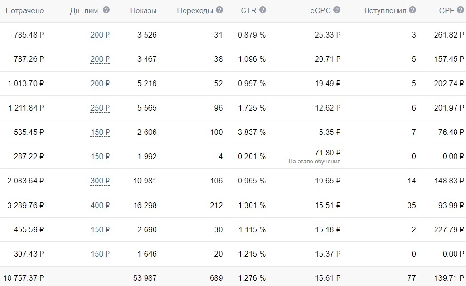
Task: Sort by the Потрачено column header
Action: coord(25,11)
